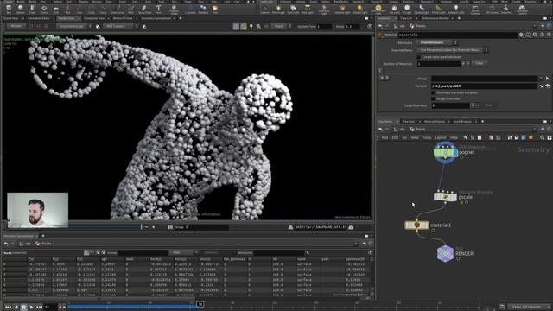Jump to the first frame
553x311 pixels.
click(x=9, y=308)
